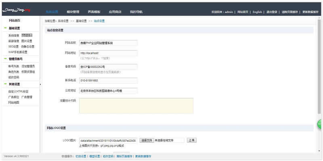The image size is (323, 161).
Task: Click inside the 流量统计代码 textarea
Action: coord(136,106)
